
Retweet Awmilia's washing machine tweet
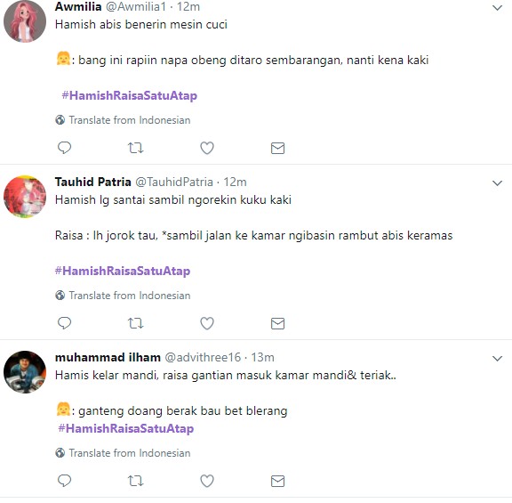135,148
